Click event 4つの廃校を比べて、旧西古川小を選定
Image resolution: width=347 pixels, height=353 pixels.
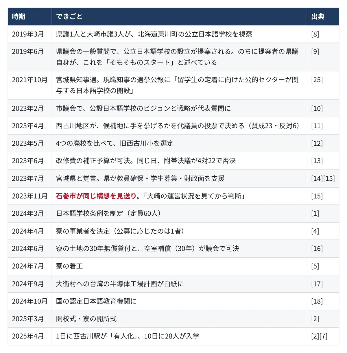point(115,143)
